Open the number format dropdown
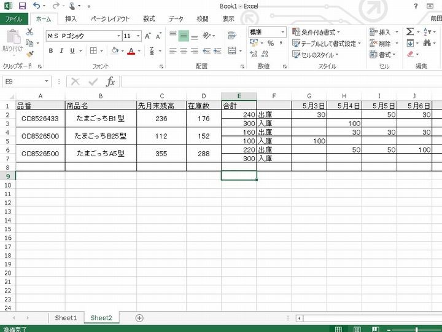The image size is (442, 332). click(x=283, y=32)
